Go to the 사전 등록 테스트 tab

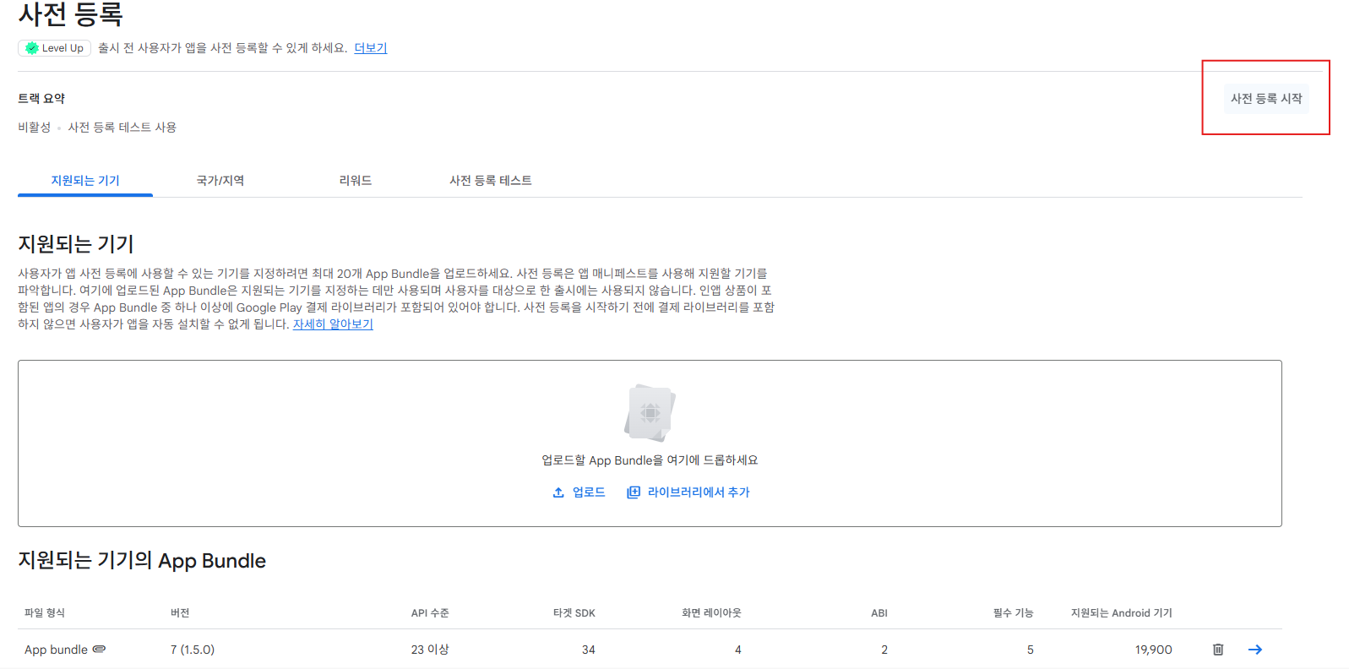pos(491,181)
